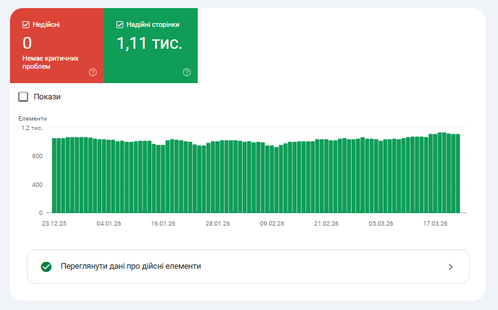
Task: Click the Немає критичних проблем text
Action: [x=50, y=62]
